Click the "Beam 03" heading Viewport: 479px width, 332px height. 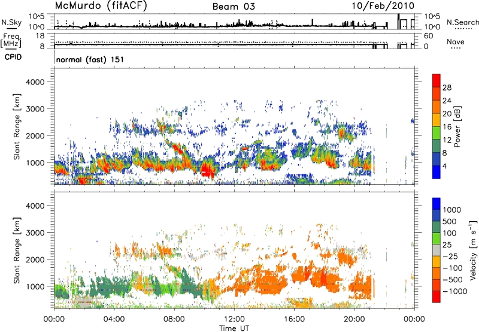234,7
